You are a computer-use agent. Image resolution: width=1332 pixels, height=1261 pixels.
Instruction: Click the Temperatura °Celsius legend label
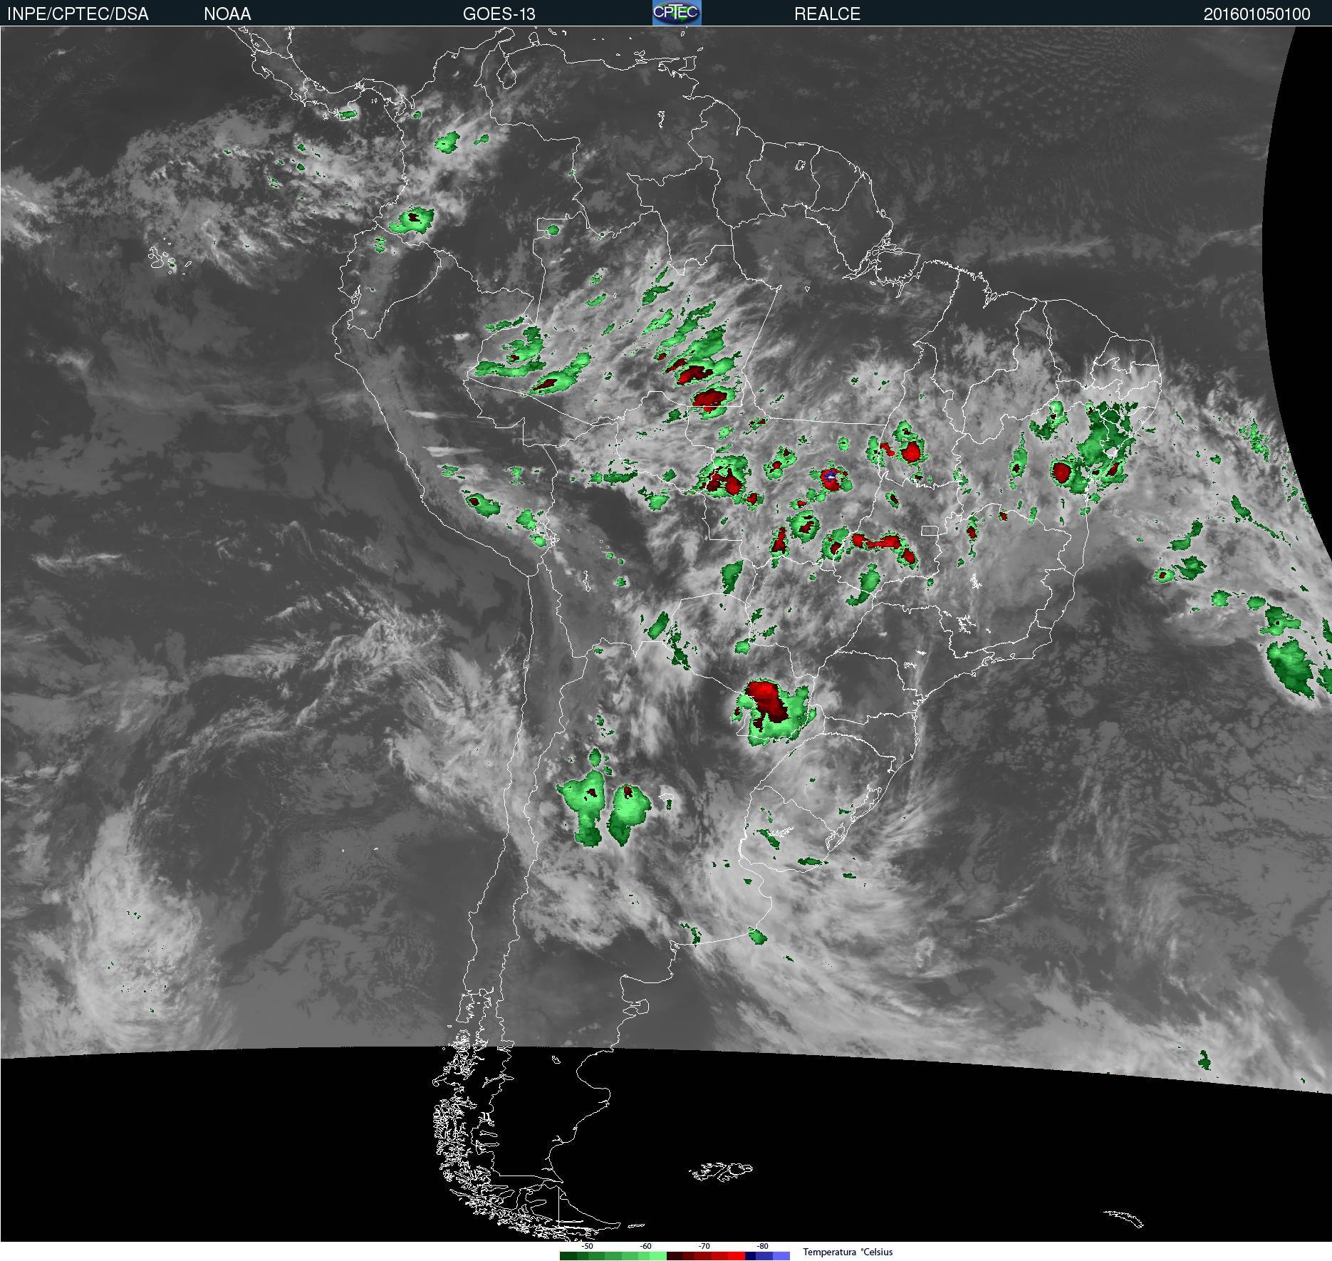[848, 1252]
